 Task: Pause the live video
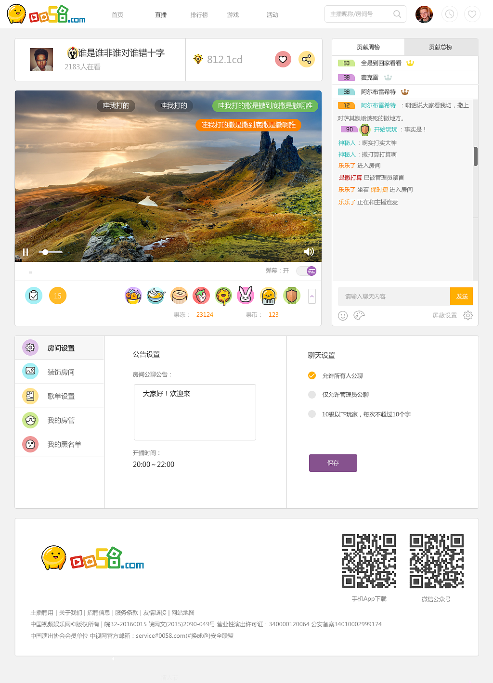(26, 252)
